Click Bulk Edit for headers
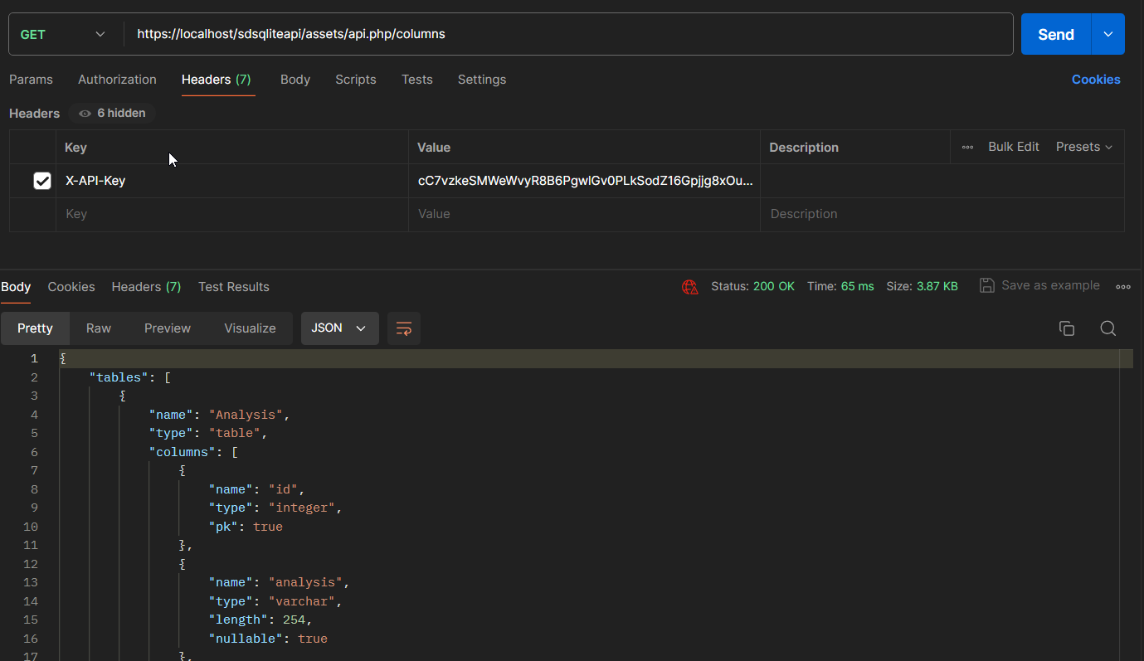The width and height of the screenshot is (1144, 661). (x=1013, y=147)
